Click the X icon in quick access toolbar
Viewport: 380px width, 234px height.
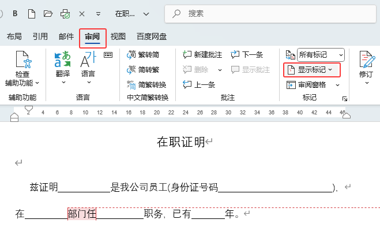click(x=82, y=14)
